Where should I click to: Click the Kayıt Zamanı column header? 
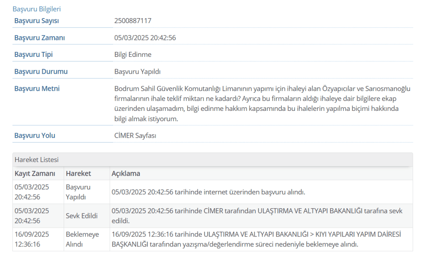35,173
